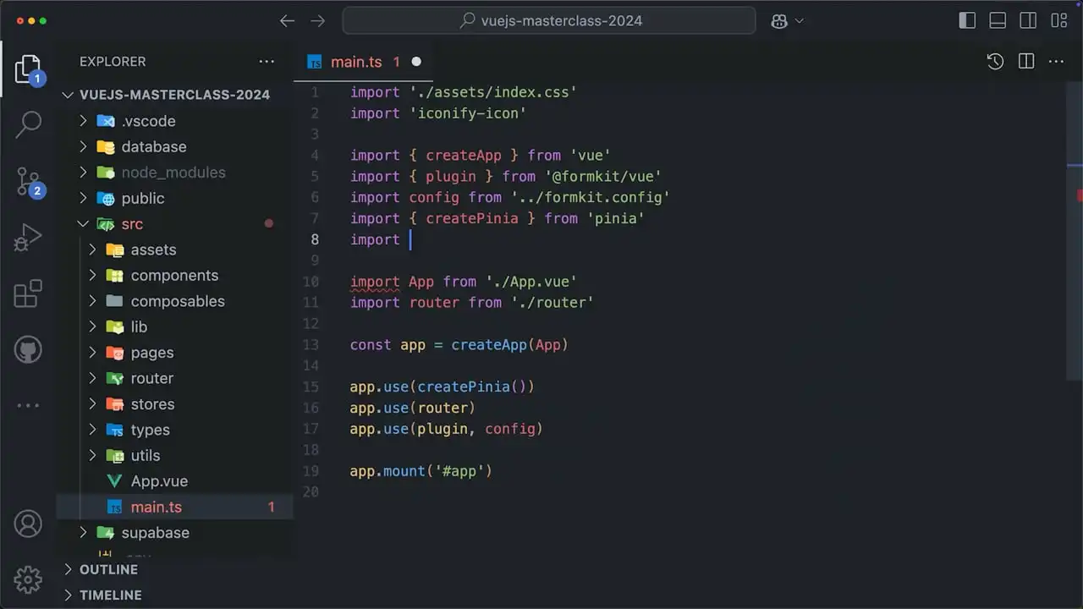Click the './router' string on line 11
Image resolution: width=1083 pixels, height=609 pixels.
552,302
